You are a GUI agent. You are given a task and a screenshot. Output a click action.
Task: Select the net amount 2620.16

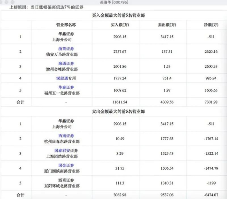tap(211, 51)
